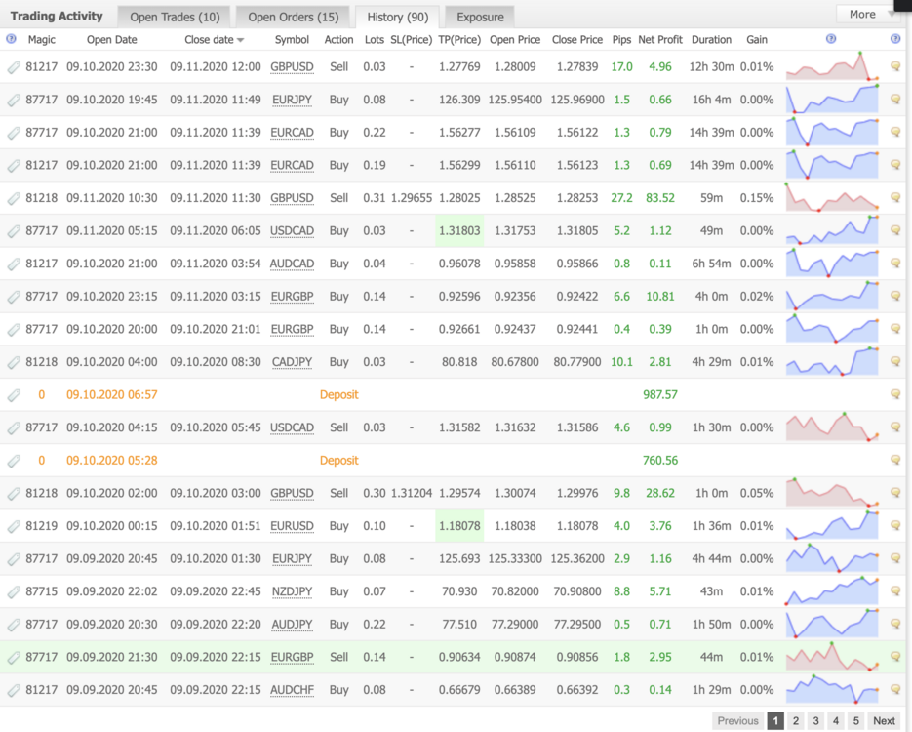
Task: Click the Deposit label dated 09.10.2020 06:57
Action: [339, 394]
